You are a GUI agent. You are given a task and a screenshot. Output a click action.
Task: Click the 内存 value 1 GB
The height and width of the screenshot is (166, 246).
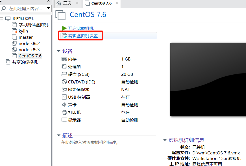(x=126, y=59)
